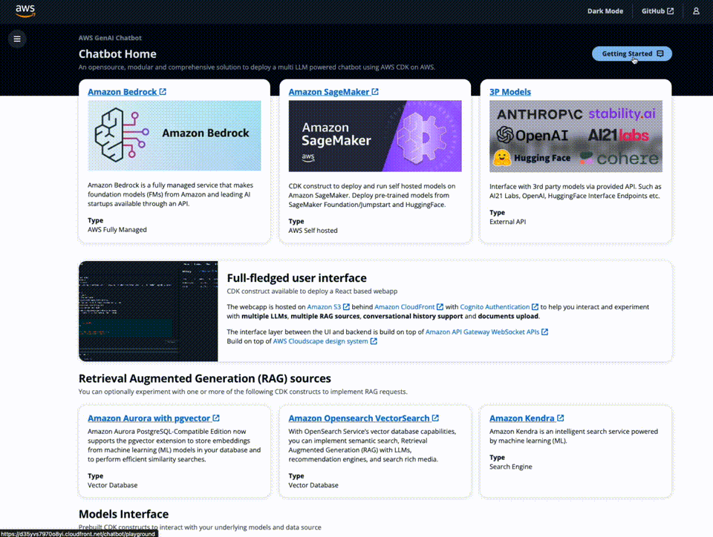
Task: Click the 'External API' type value
Action: pyautogui.click(x=507, y=222)
